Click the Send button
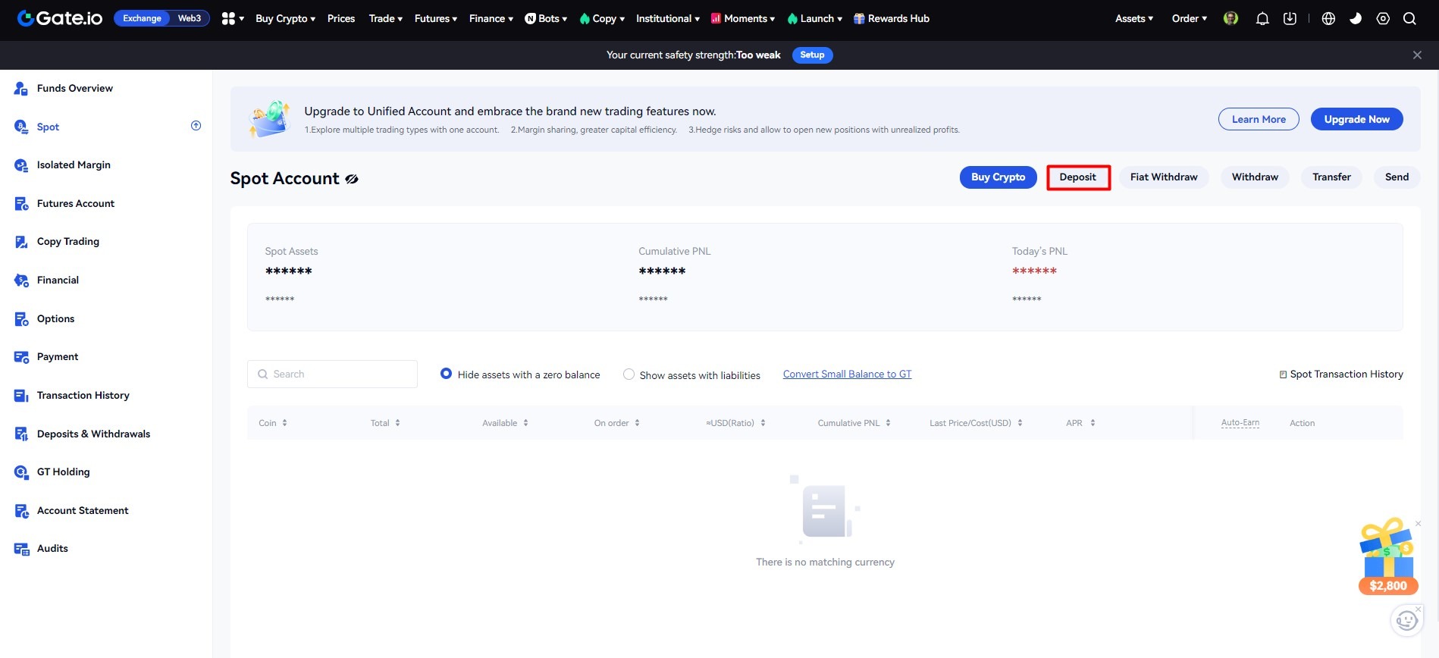 1397,177
